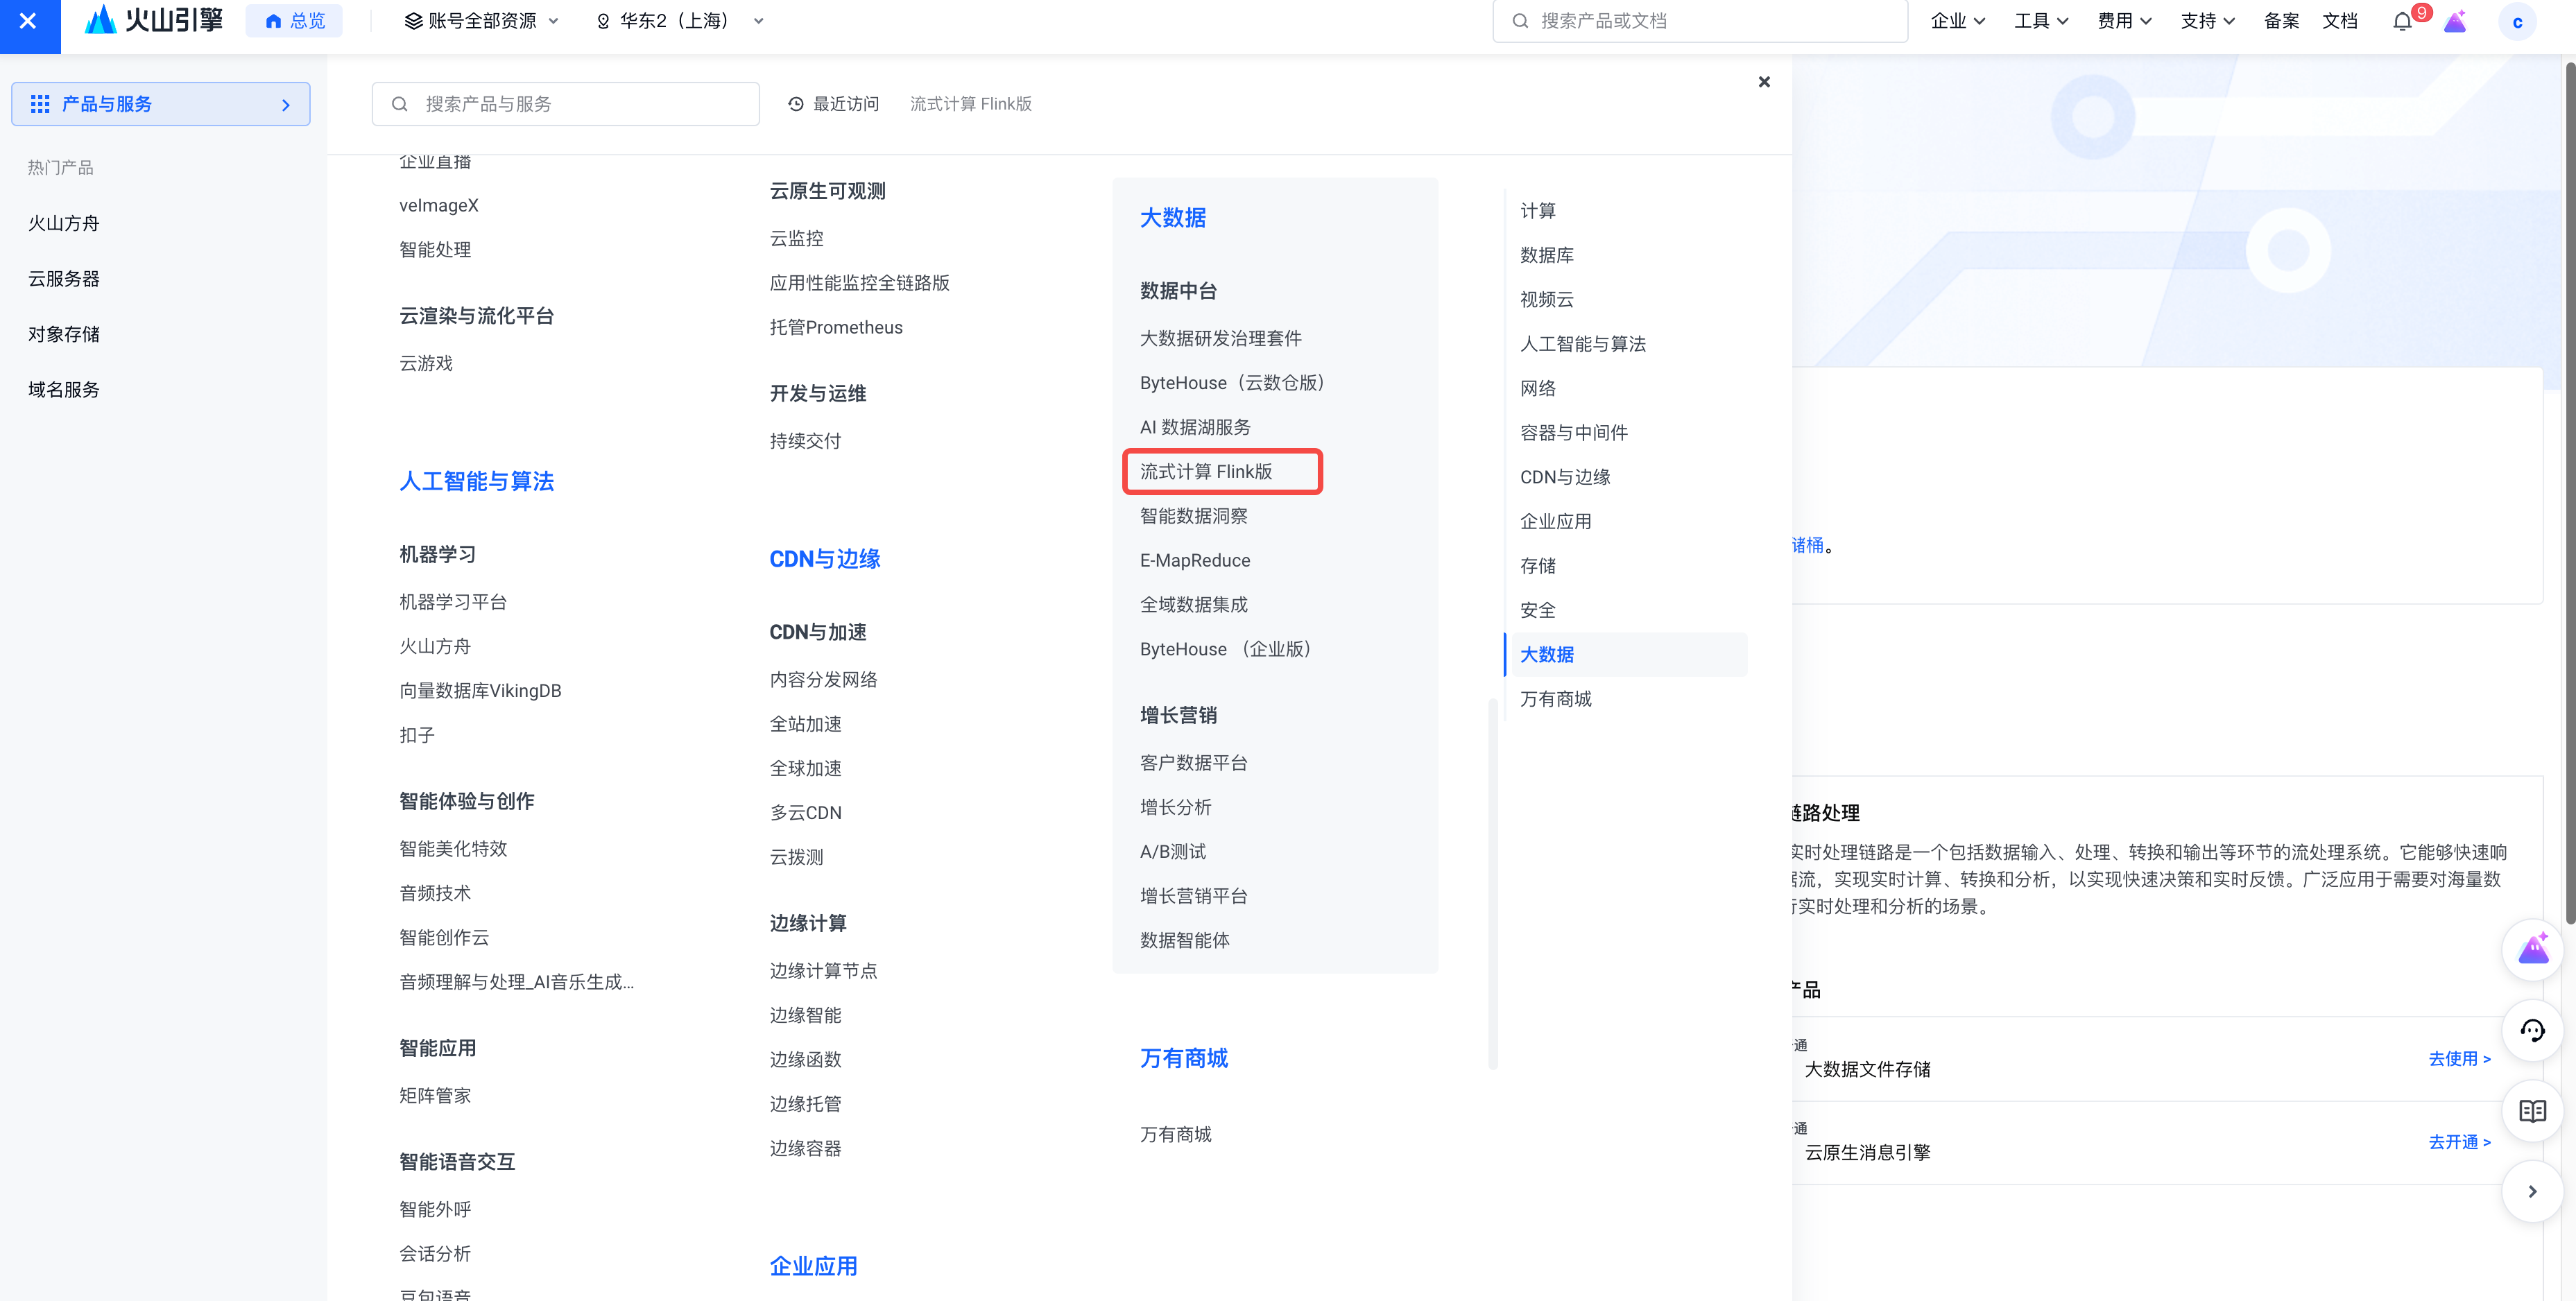2576x1301 pixels.
Task: Click the blue X menu close icon
Action: point(29,21)
